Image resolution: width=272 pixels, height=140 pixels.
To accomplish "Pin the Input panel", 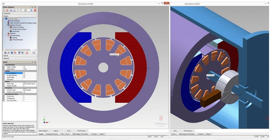I will (x=35, y=62).
